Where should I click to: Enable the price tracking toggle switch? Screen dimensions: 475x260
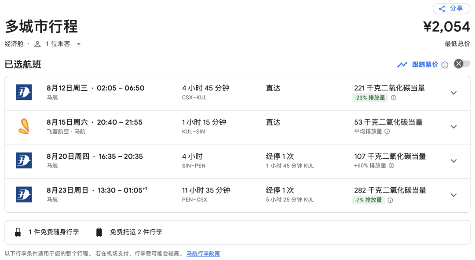tap(460, 64)
